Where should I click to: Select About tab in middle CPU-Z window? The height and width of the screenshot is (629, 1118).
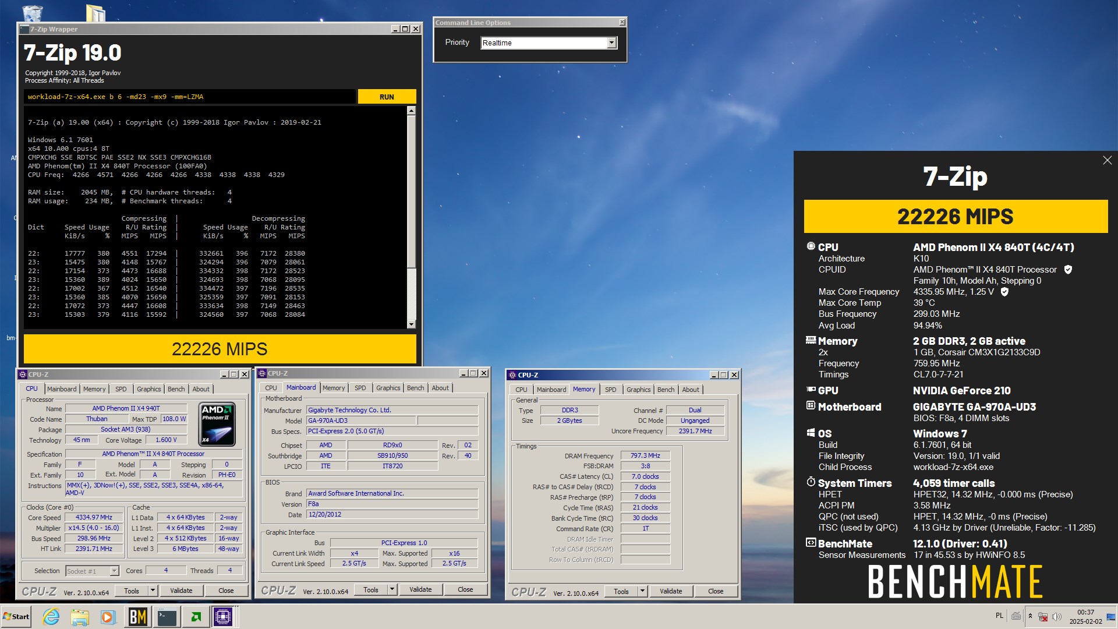440,388
